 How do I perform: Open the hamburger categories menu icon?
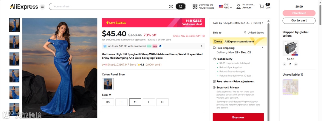pyautogui.click(x=42, y=7)
